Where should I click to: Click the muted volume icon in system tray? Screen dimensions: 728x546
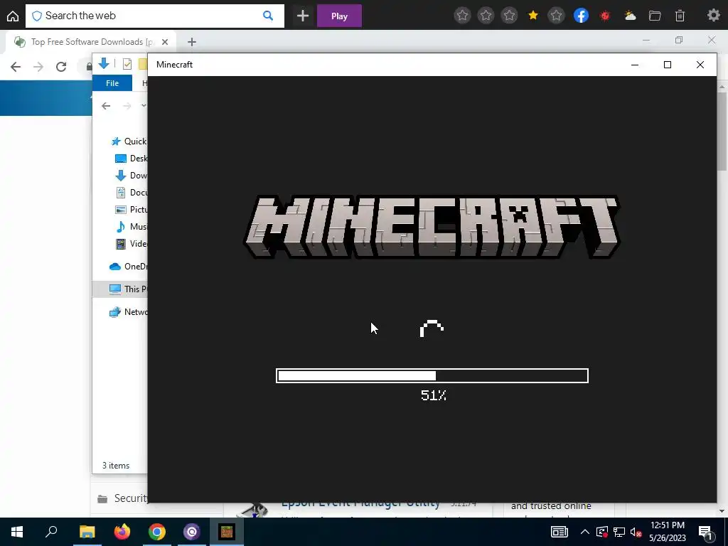pyautogui.click(x=636, y=532)
